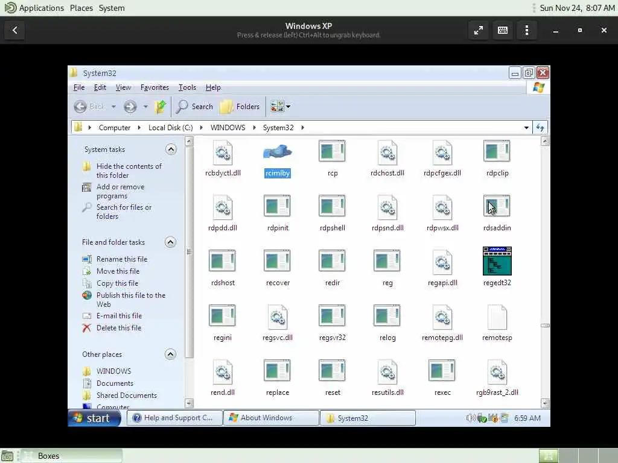The height and width of the screenshot is (463, 618).
Task: Select the rexec program icon
Action: point(442,371)
